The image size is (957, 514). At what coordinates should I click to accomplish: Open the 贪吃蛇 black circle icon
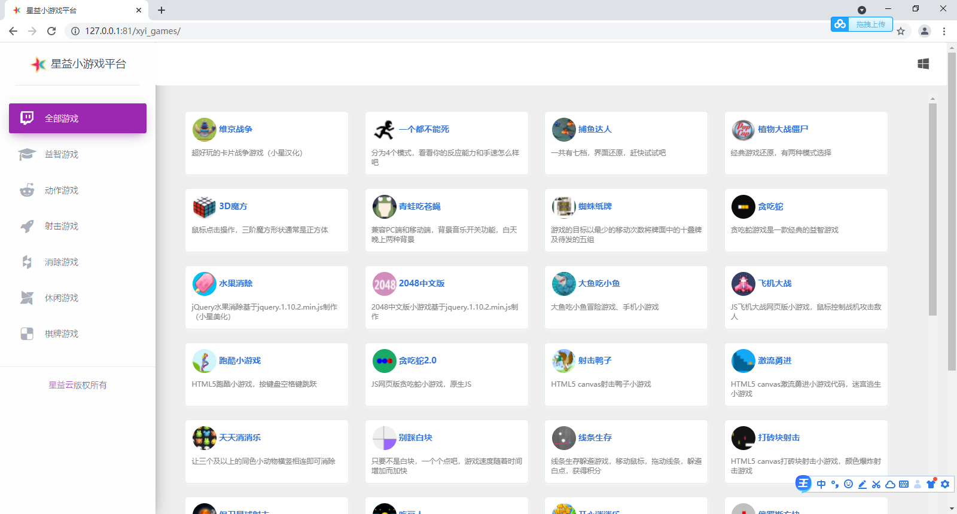[x=743, y=207]
